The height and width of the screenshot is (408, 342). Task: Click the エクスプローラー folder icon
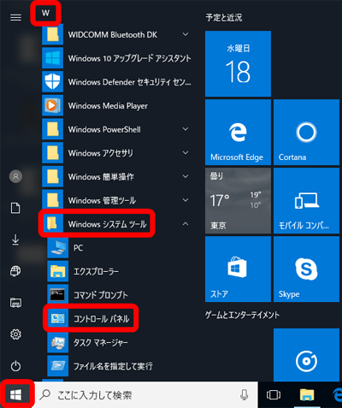coord(58,271)
